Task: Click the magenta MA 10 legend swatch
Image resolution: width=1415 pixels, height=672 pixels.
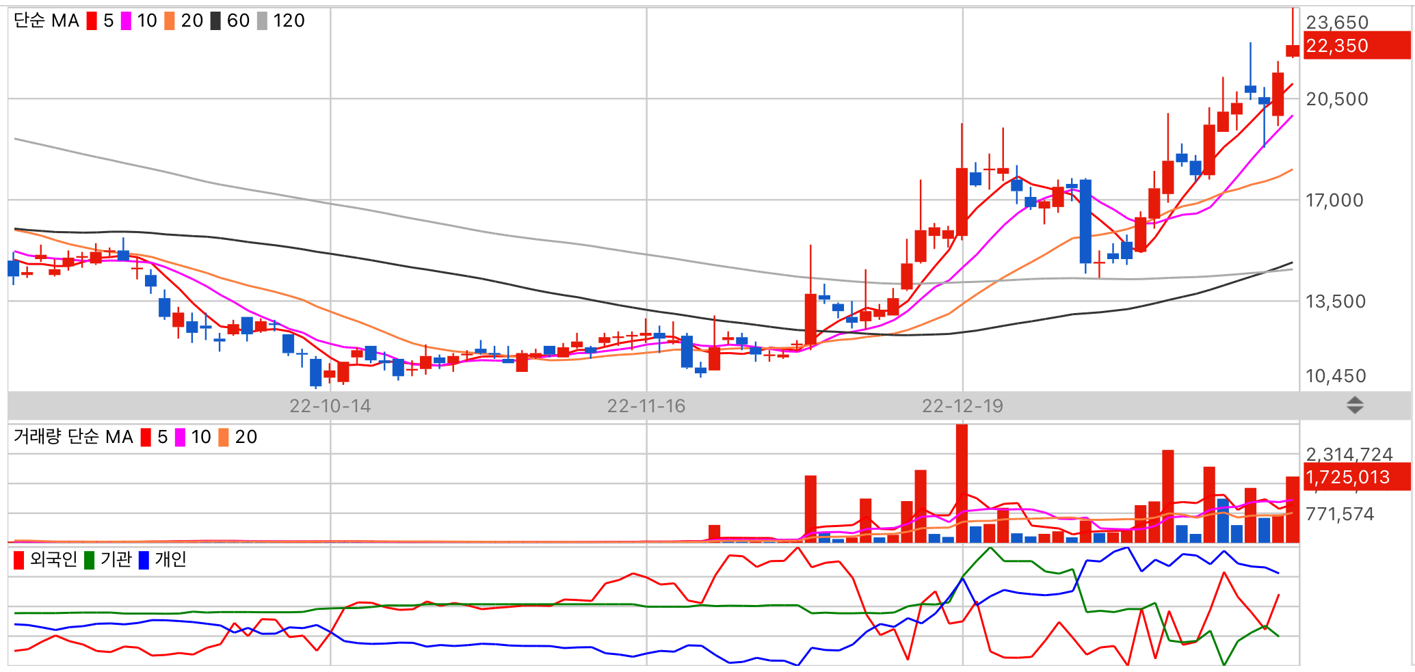Action: [x=126, y=21]
